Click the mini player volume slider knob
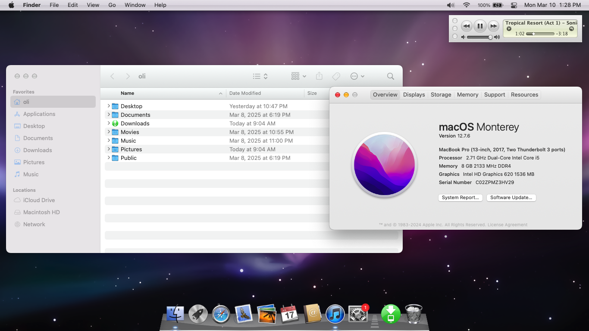589x331 pixels. point(490,37)
